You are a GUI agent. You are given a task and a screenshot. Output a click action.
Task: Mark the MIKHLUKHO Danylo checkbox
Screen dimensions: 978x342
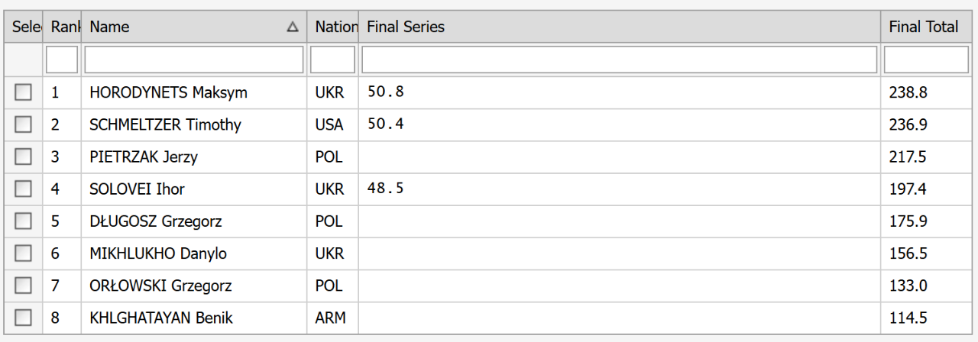click(x=24, y=253)
